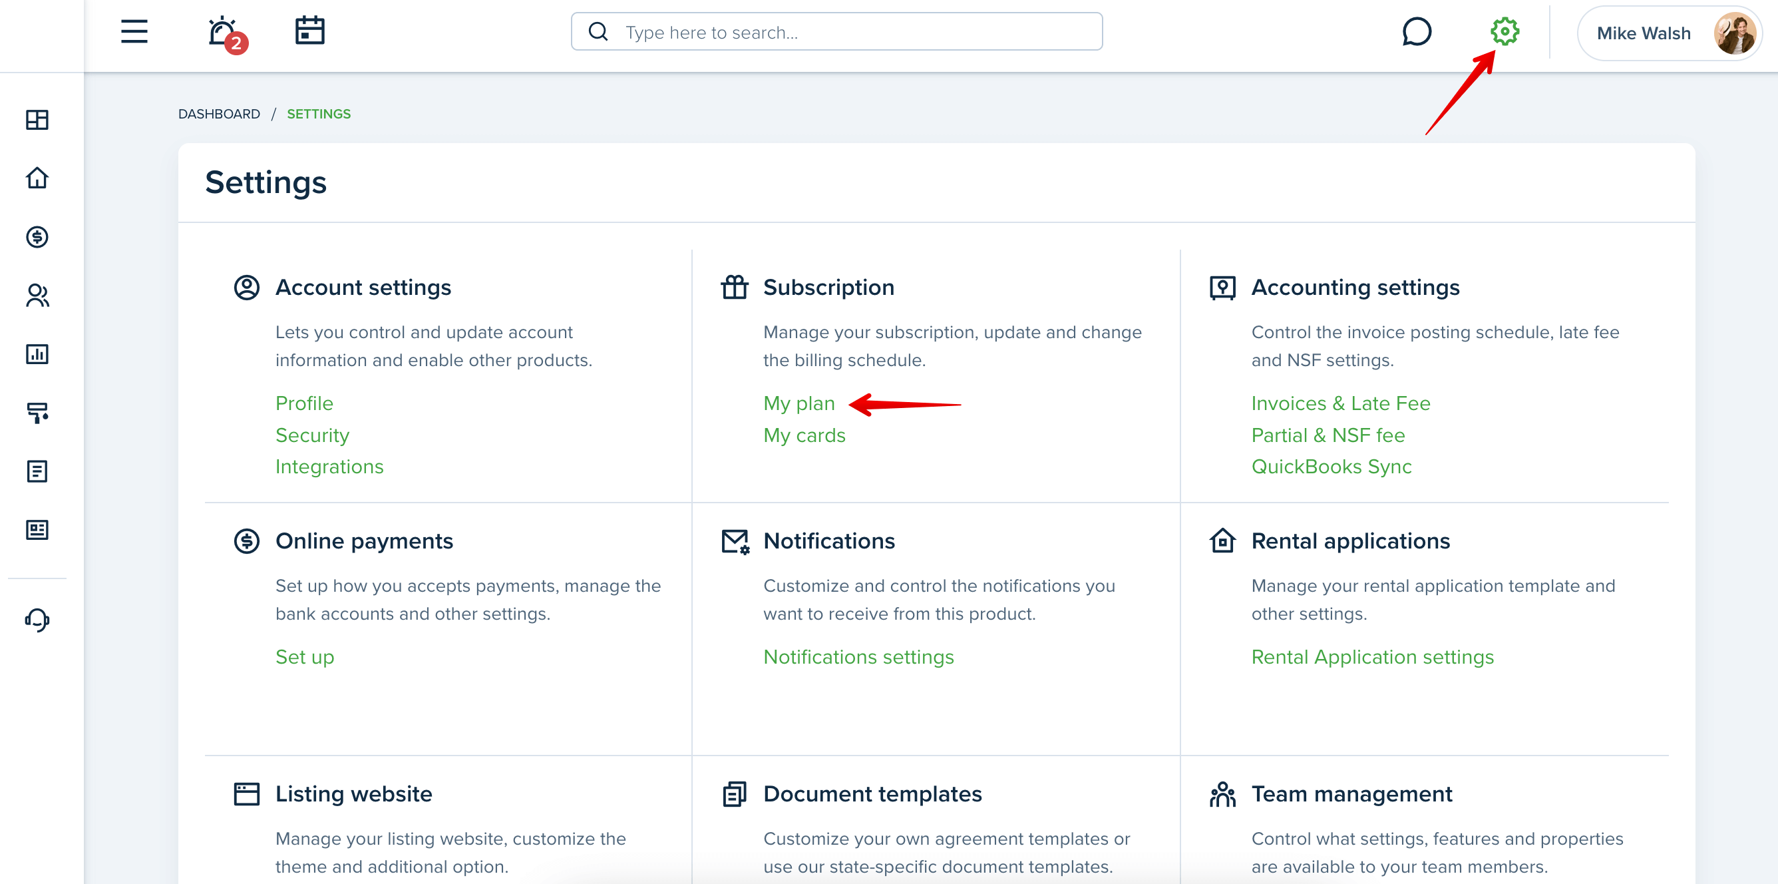This screenshot has width=1778, height=884.
Task: Click the Account settings heading
Action: (363, 288)
